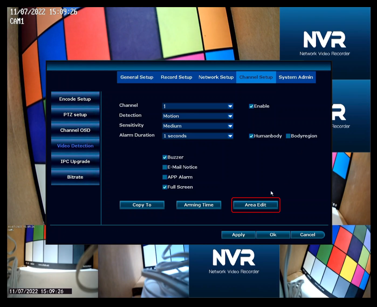Enable the Bodyregion checkbox
The height and width of the screenshot is (307, 377).
pyautogui.click(x=288, y=136)
